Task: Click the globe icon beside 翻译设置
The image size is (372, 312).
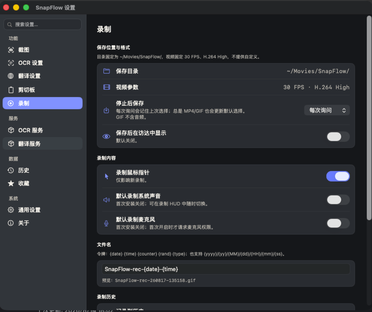Action: (x=11, y=76)
